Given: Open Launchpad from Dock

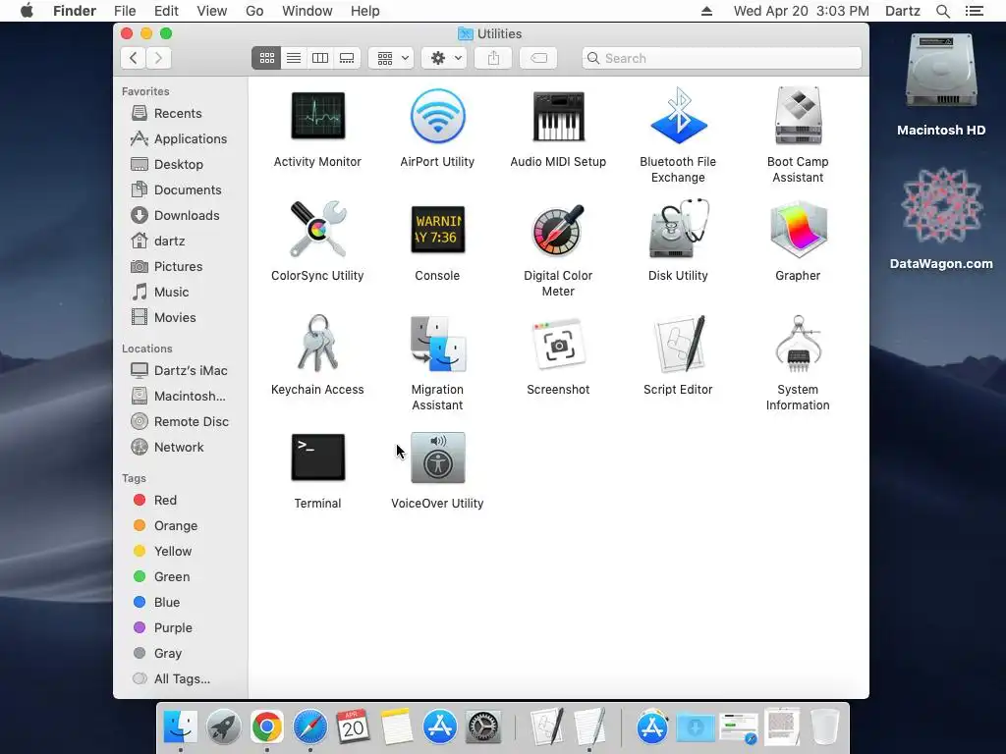Looking at the screenshot, I should (224, 727).
